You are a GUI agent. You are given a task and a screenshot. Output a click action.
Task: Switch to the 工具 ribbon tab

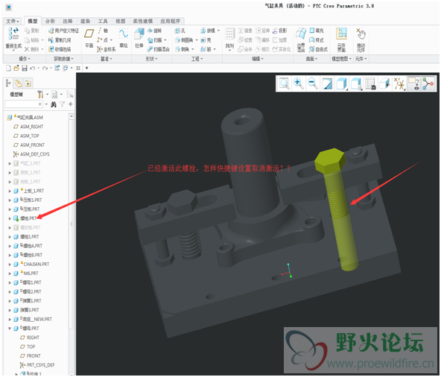(103, 21)
